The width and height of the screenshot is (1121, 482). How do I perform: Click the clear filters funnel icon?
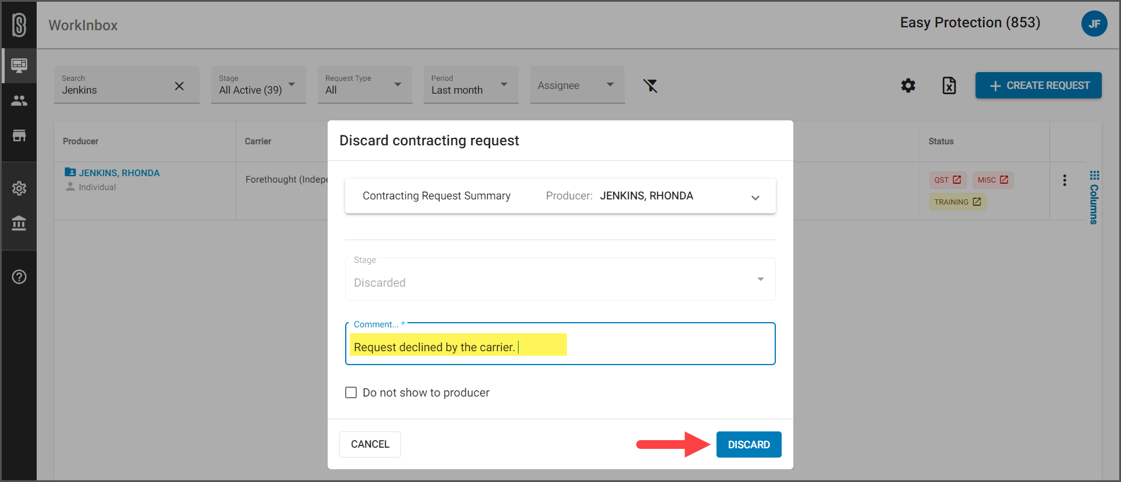click(650, 86)
